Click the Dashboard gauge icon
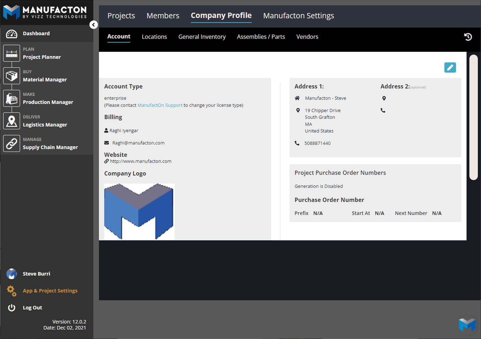Screen dimensions: 481x339 tap(11, 34)
